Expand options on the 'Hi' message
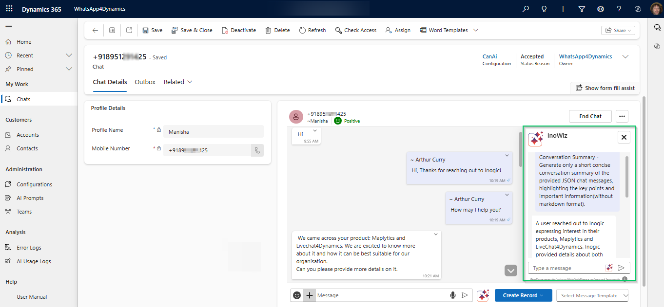 pyautogui.click(x=315, y=131)
